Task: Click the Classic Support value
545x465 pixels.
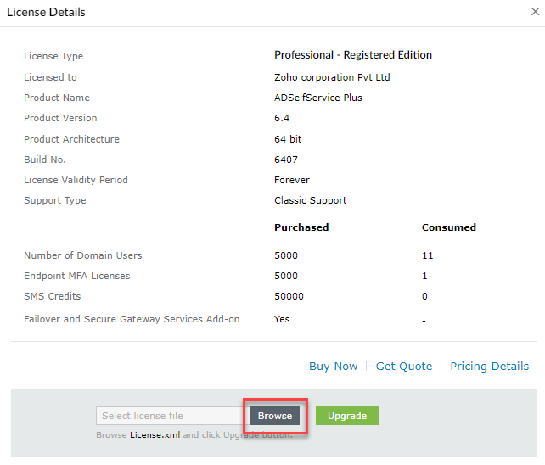Action: pos(310,200)
